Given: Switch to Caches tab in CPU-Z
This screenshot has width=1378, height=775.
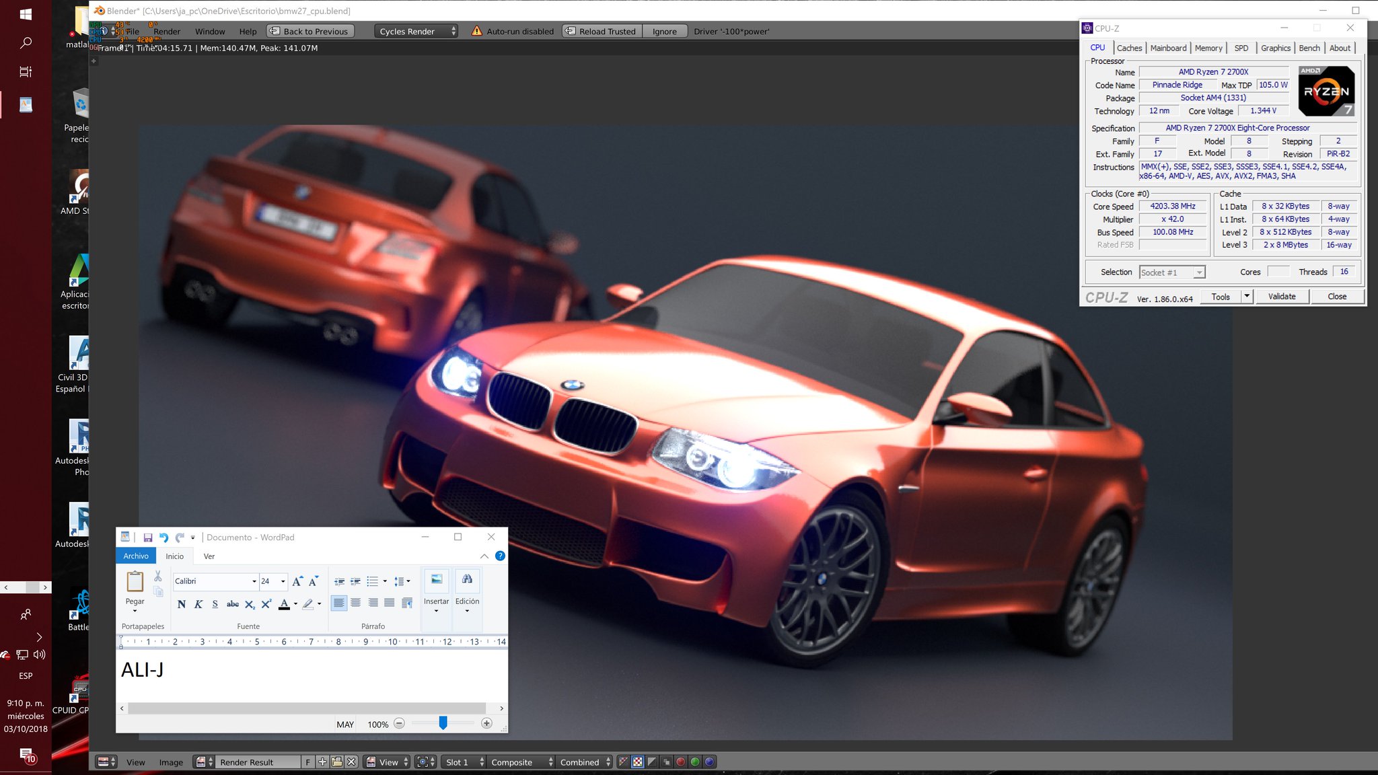Looking at the screenshot, I should point(1129,48).
